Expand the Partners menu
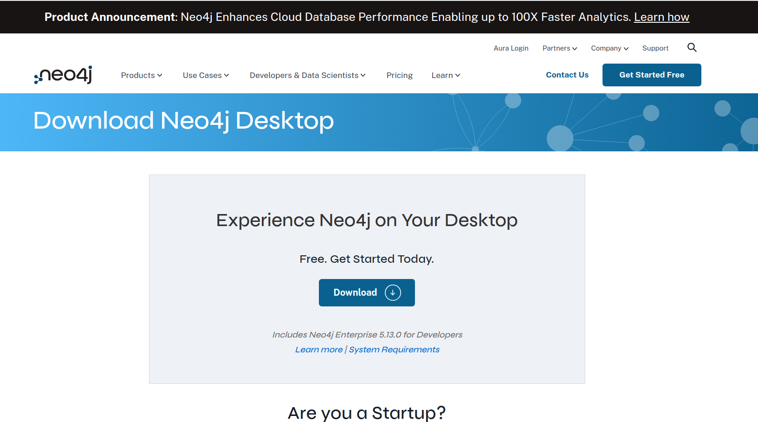 [560, 48]
